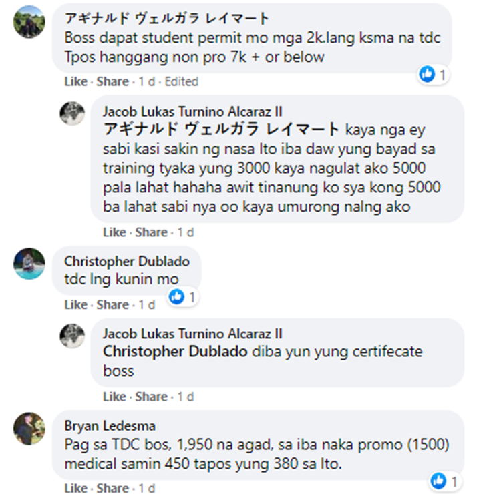Viewport: 501px width, 494px height.
Task: Open the top commenter's profile picture
Action: click(x=29, y=22)
